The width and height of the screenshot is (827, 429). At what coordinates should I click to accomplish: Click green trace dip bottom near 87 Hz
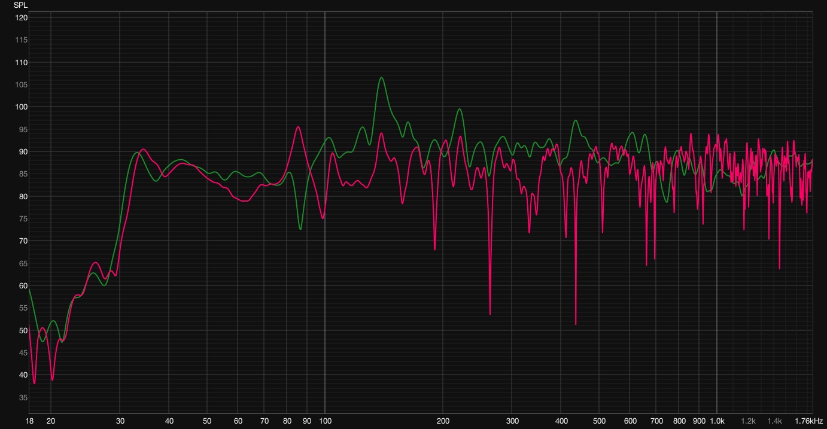(x=300, y=229)
